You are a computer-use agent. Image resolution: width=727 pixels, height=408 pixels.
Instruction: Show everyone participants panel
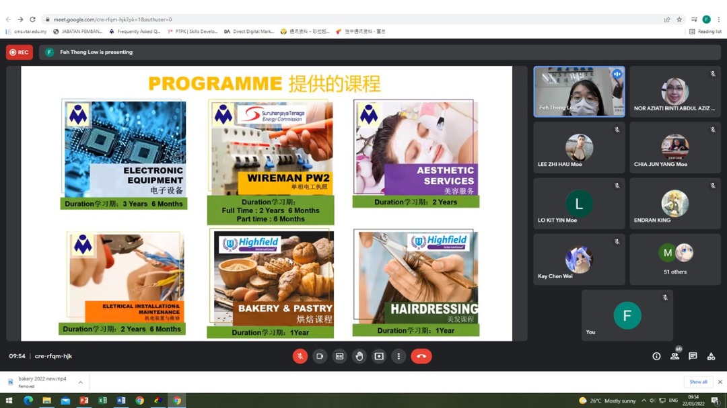(x=674, y=356)
